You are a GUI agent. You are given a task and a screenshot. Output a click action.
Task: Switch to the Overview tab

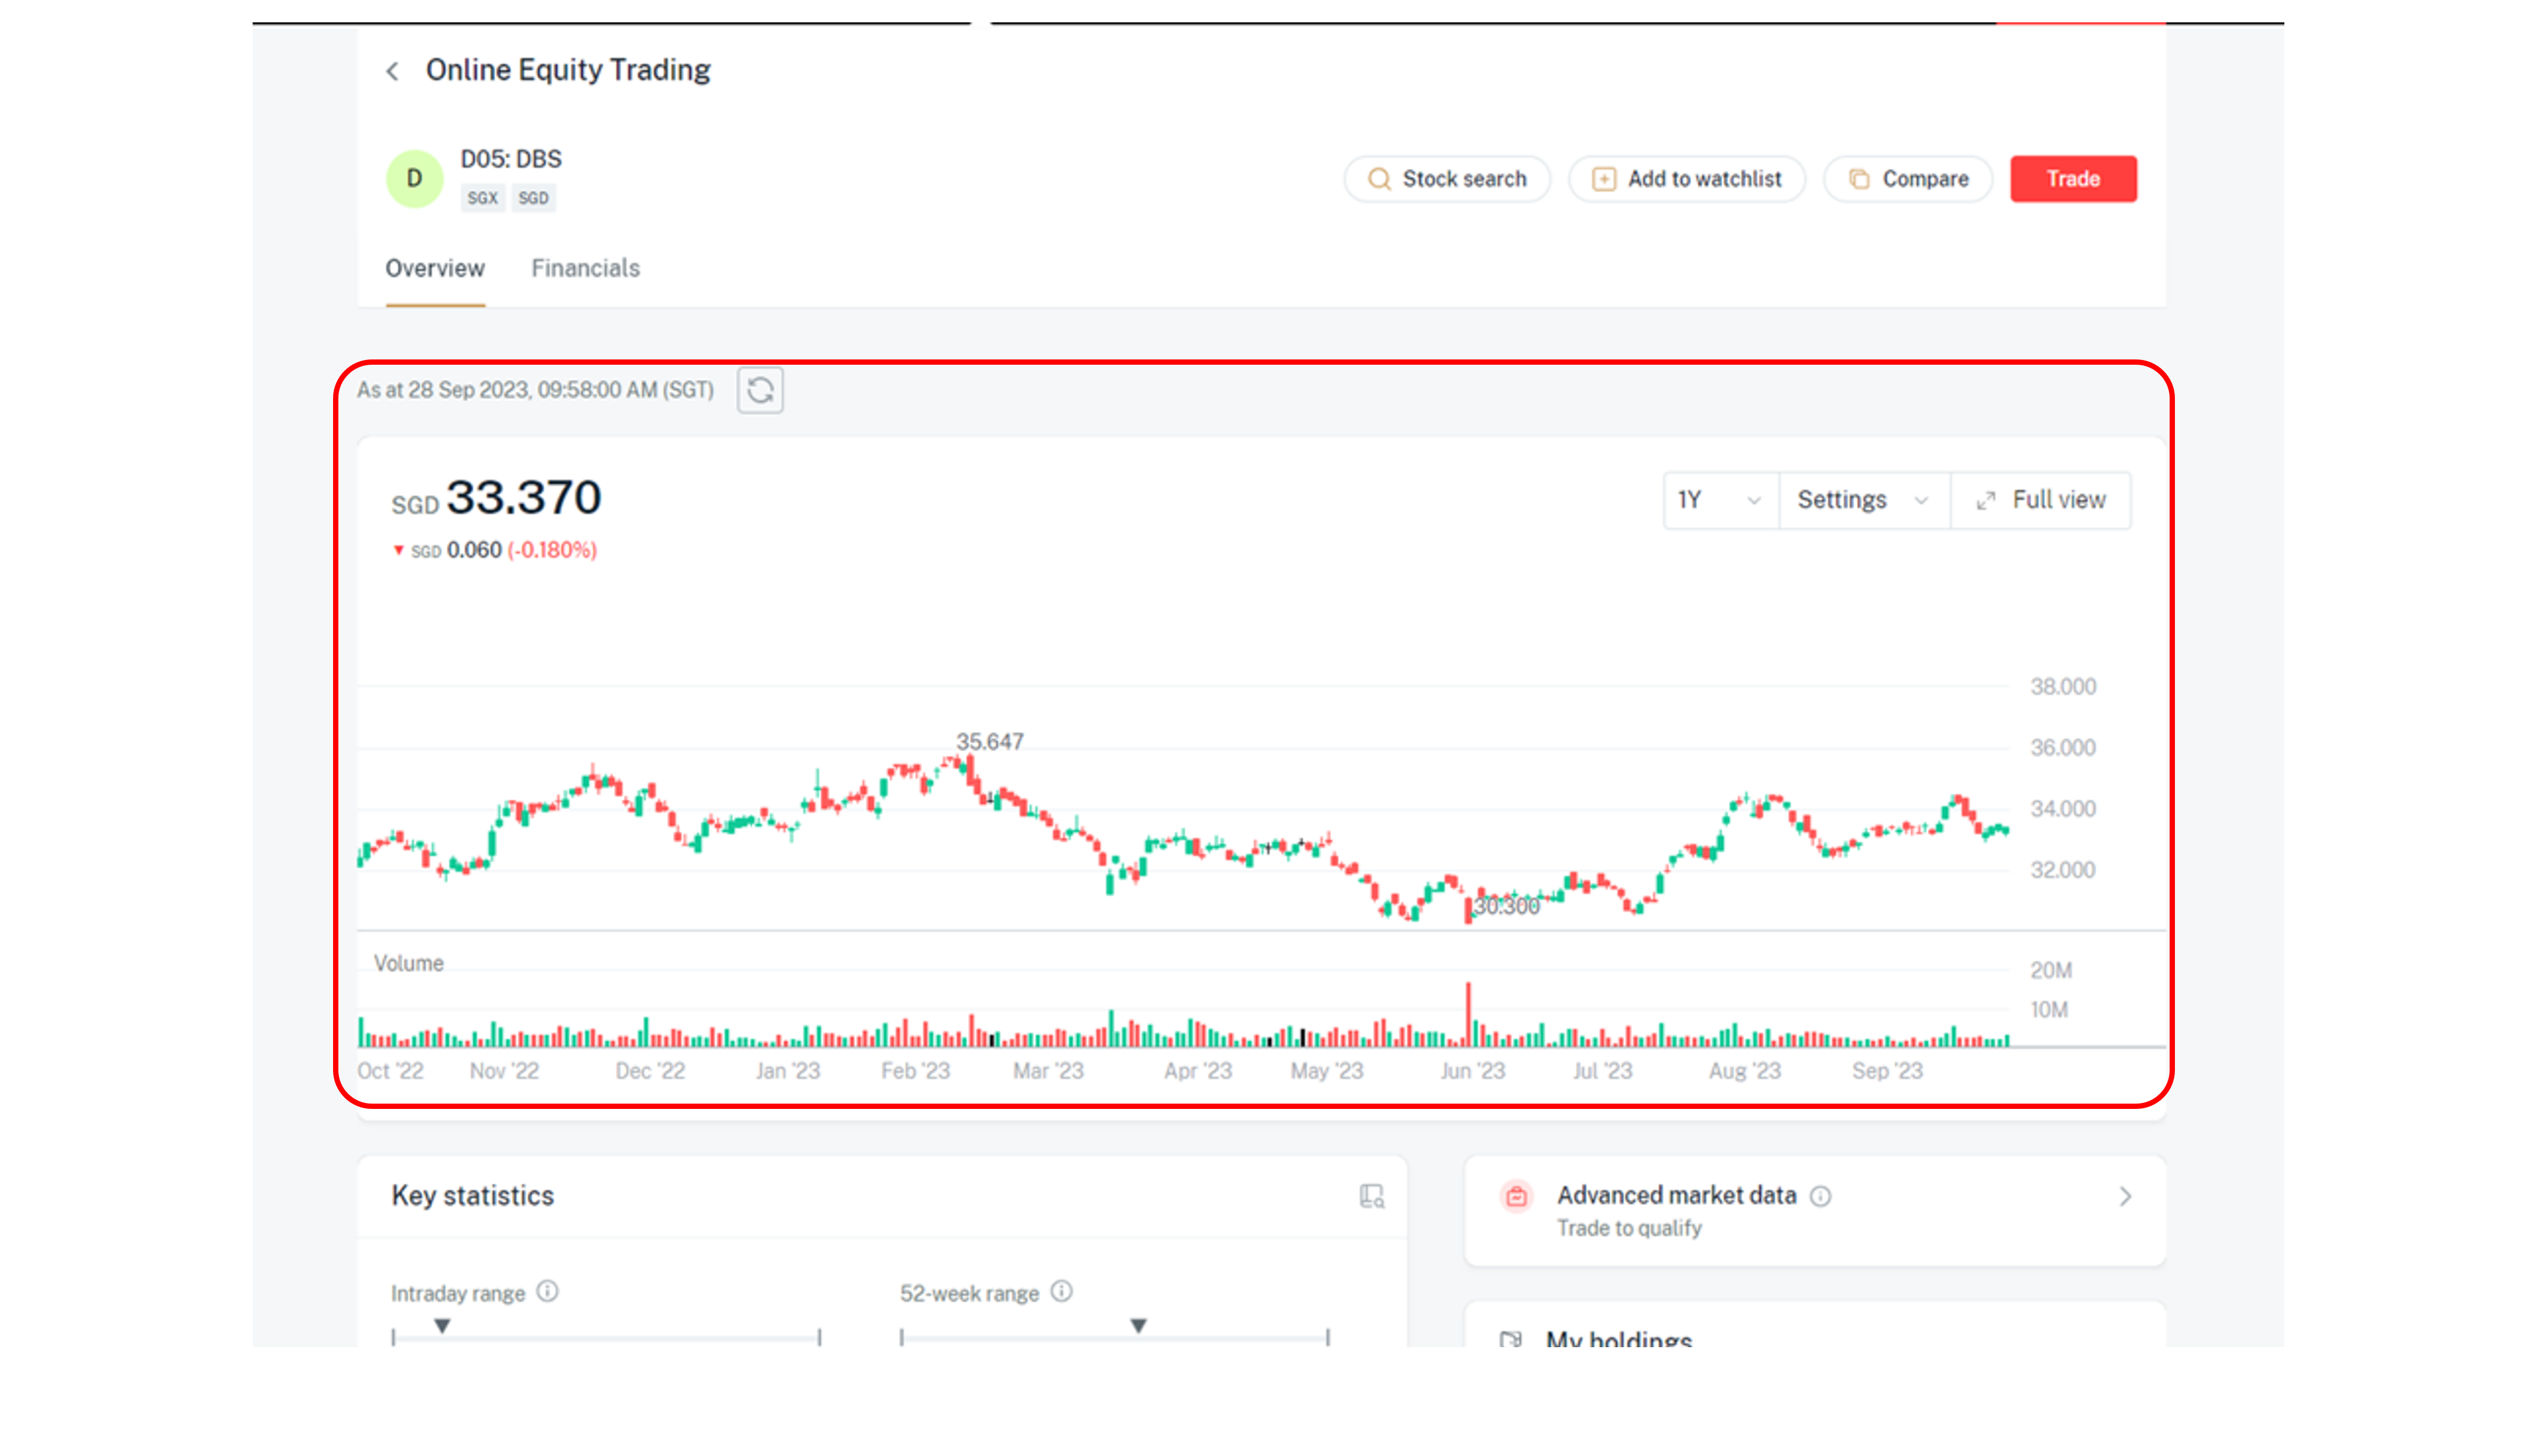[435, 268]
